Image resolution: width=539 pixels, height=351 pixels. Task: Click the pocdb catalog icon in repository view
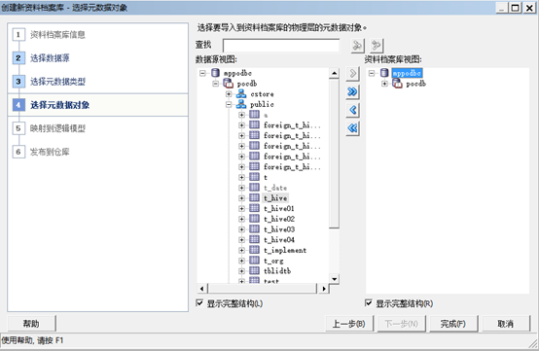[397, 83]
